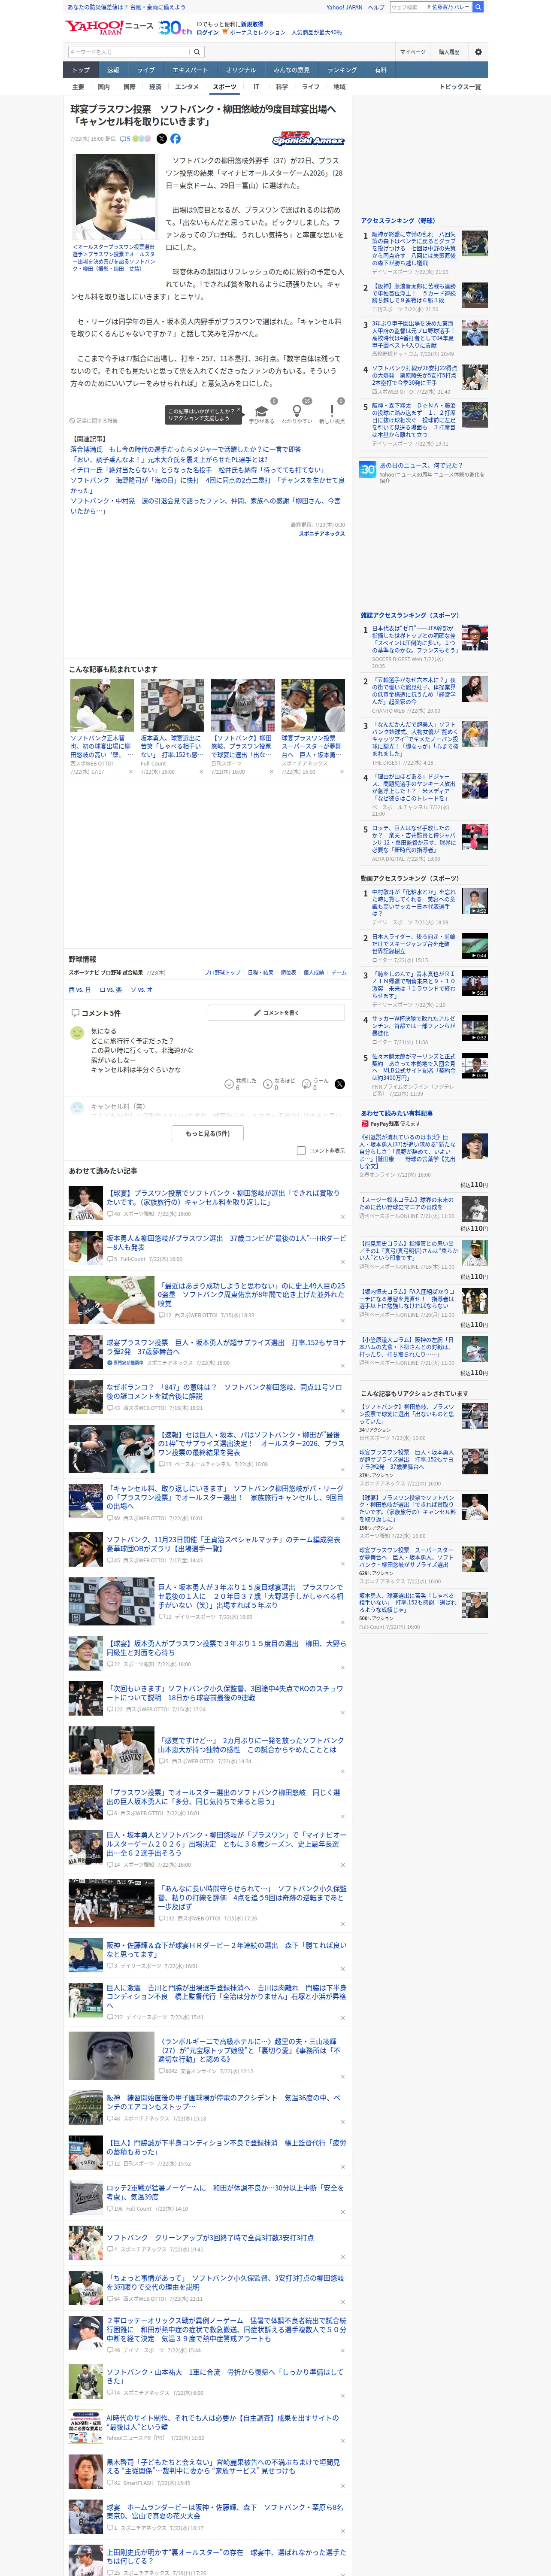Open the トップ navigation tab

click(81, 70)
